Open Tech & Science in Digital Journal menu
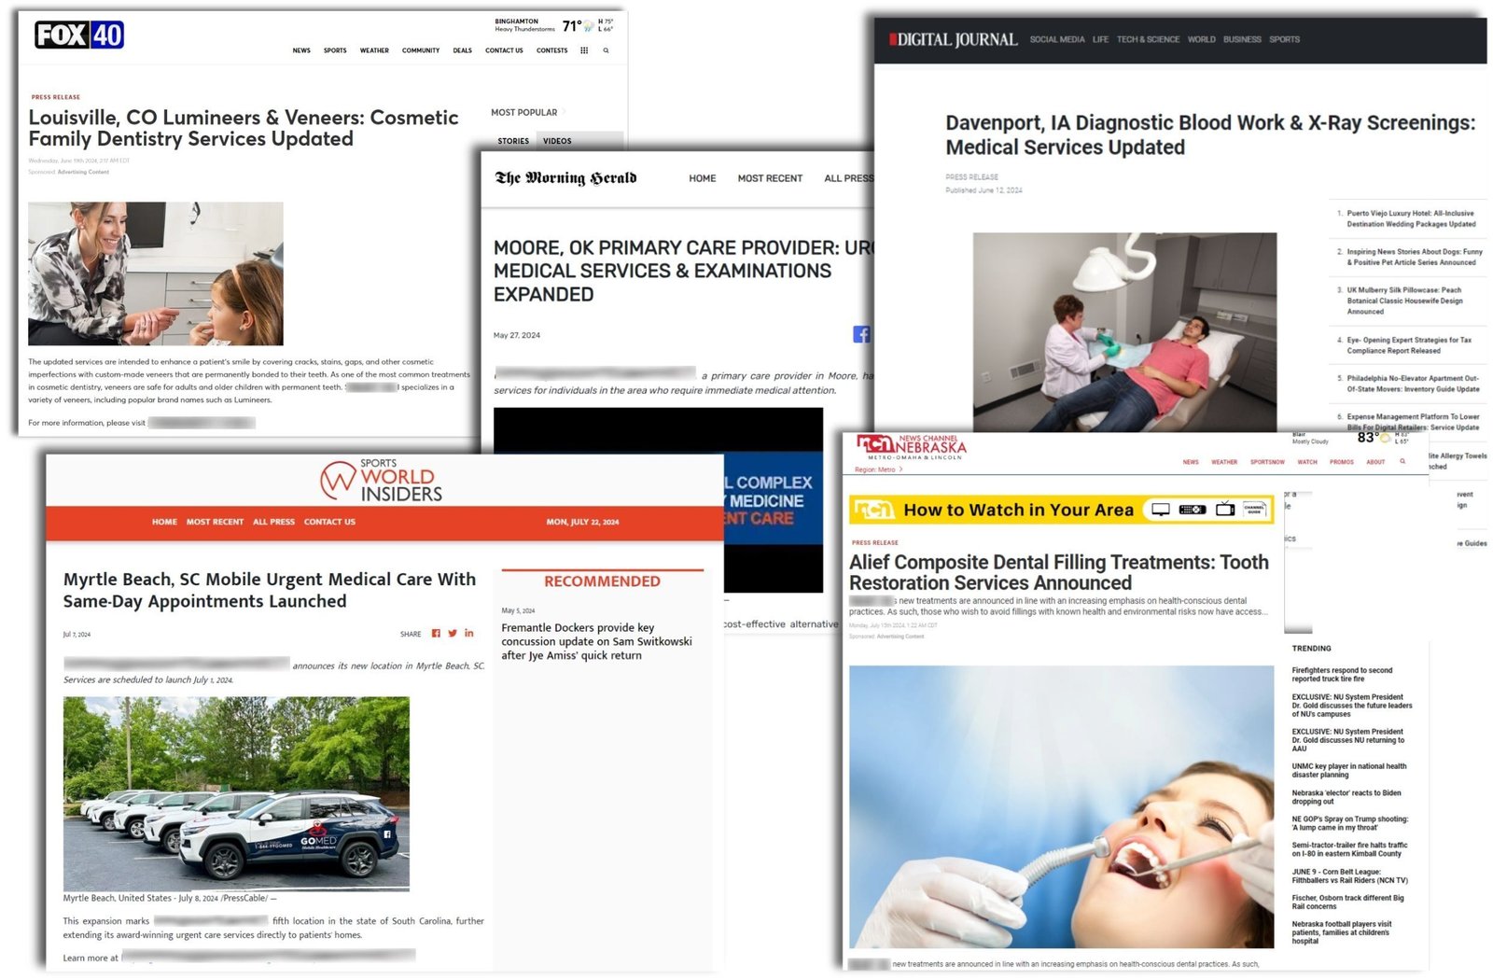 point(1148,39)
